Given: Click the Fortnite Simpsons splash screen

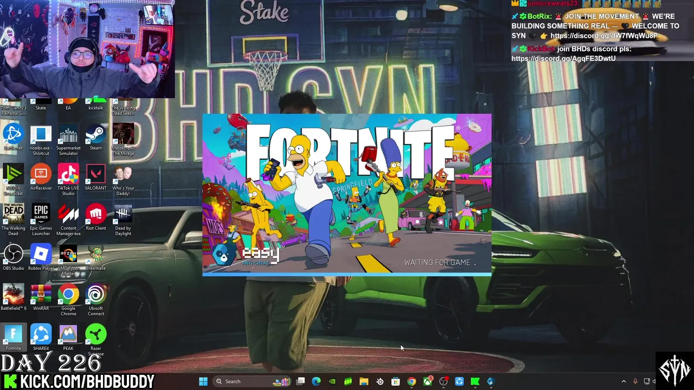Looking at the screenshot, I should click(347, 195).
